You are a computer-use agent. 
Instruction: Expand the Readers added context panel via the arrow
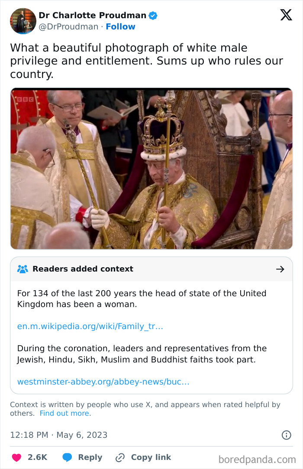280,268
